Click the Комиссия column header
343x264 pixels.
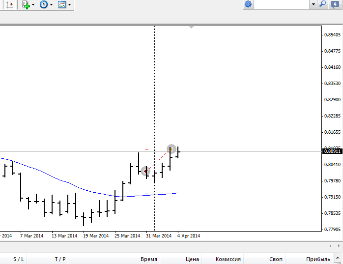[228, 259]
